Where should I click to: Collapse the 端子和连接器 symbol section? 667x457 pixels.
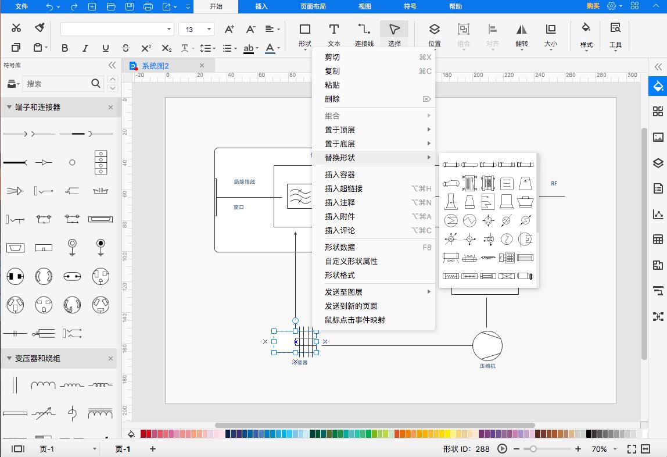pyautogui.click(x=8, y=107)
